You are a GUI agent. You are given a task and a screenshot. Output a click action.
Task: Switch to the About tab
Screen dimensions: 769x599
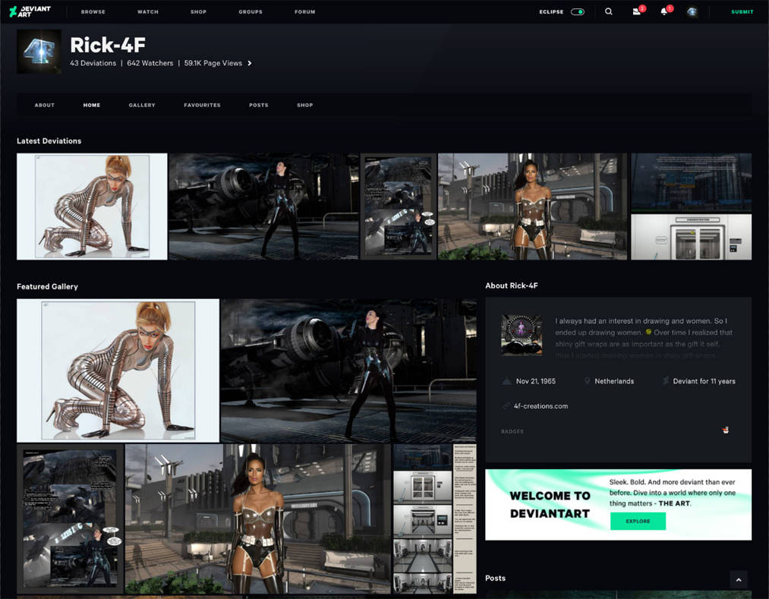45,105
